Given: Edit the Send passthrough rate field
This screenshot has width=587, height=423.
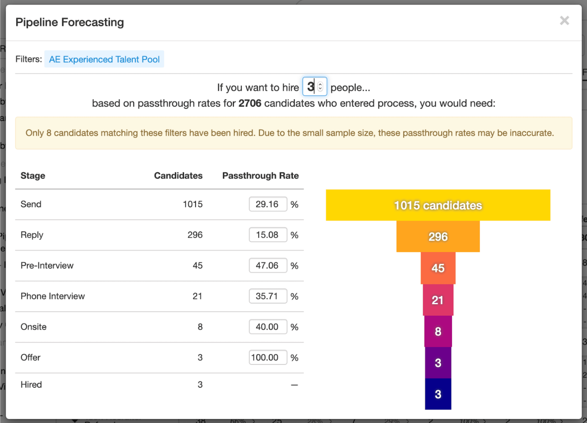Looking at the screenshot, I should click(x=268, y=204).
